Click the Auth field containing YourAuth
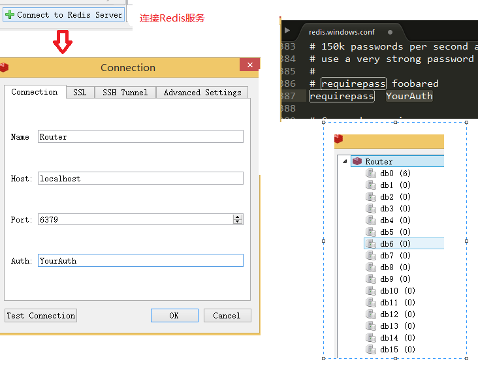 point(140,260)
